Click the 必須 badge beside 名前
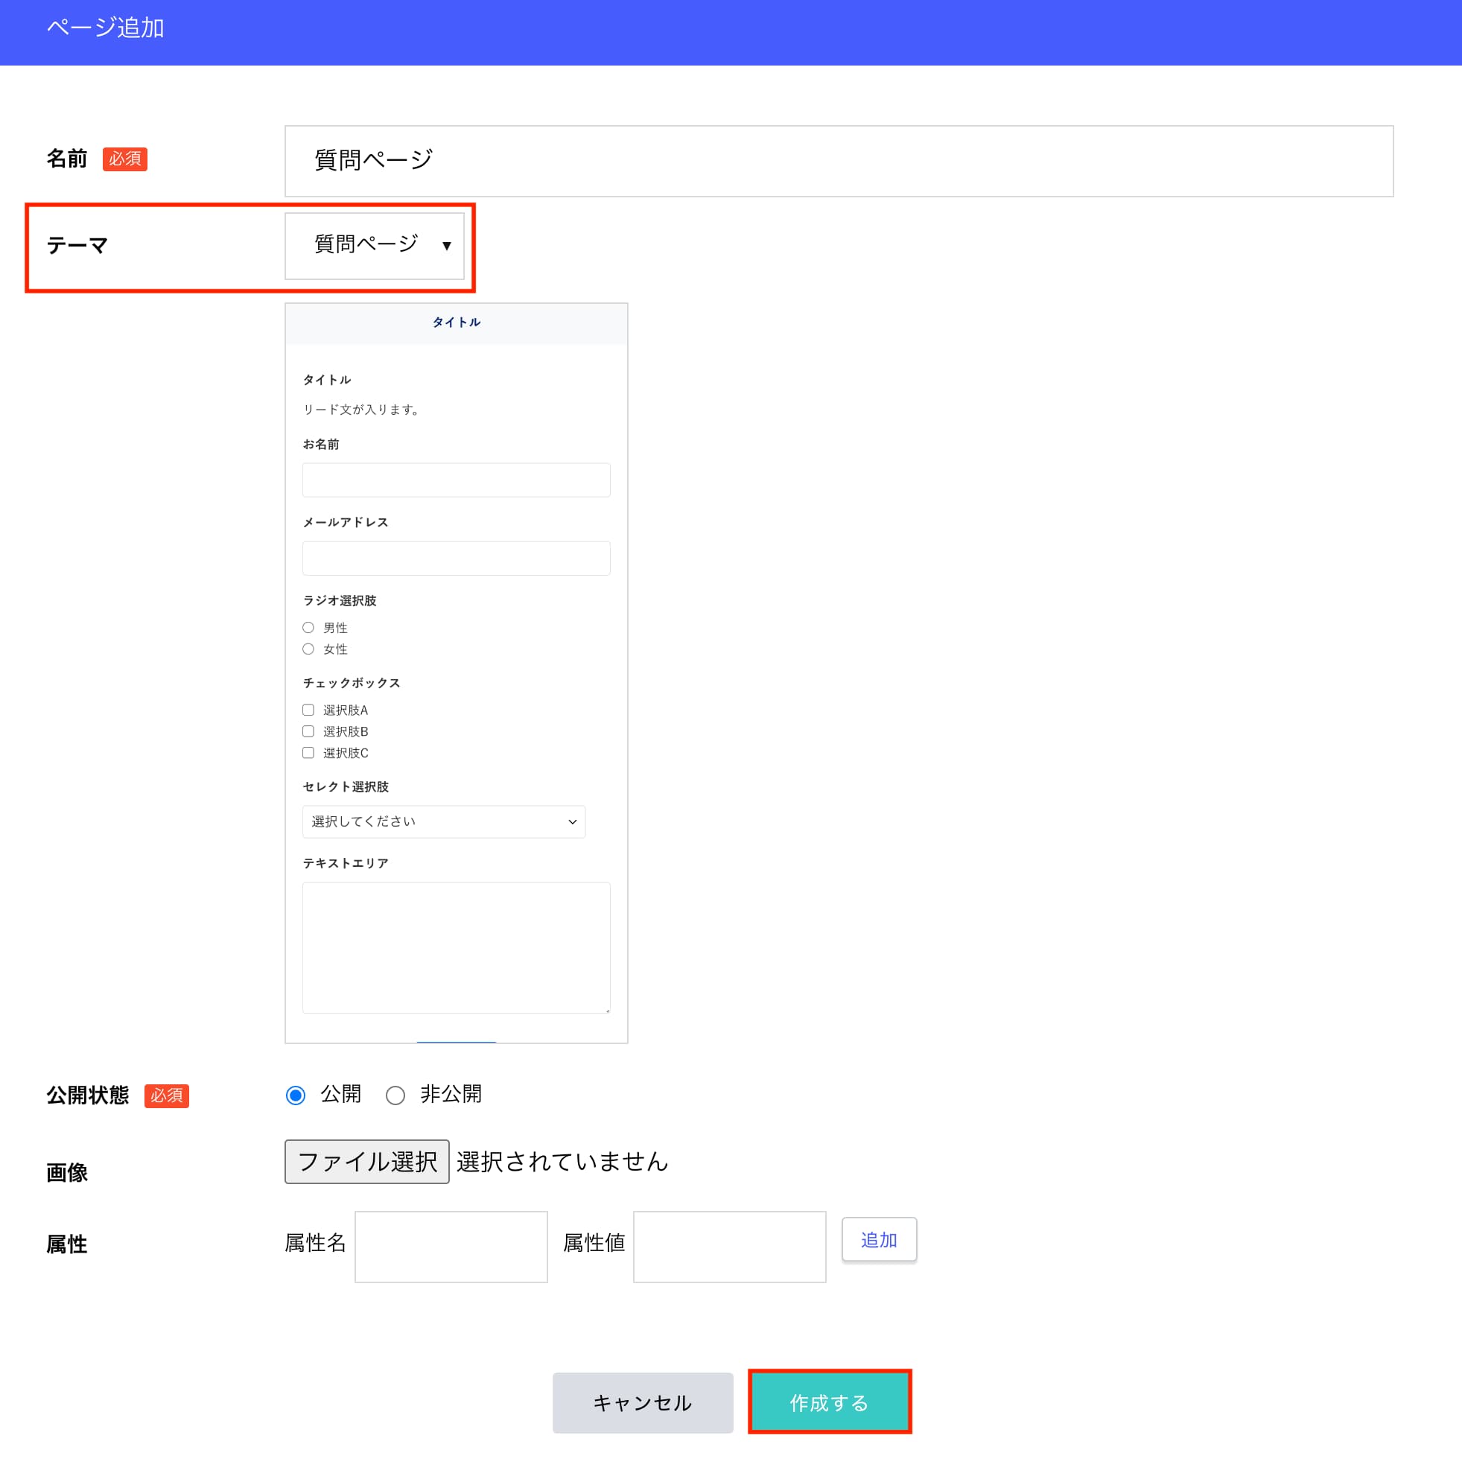Image resolution: width=1462 pixels, height=1482 pixels. tap(125, 159)
